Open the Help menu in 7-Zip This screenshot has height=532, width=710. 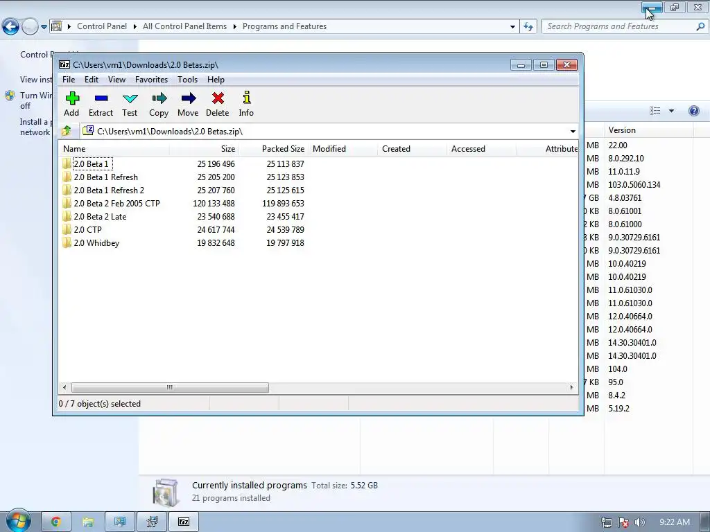pyautogui.click(x=216, y=79)
